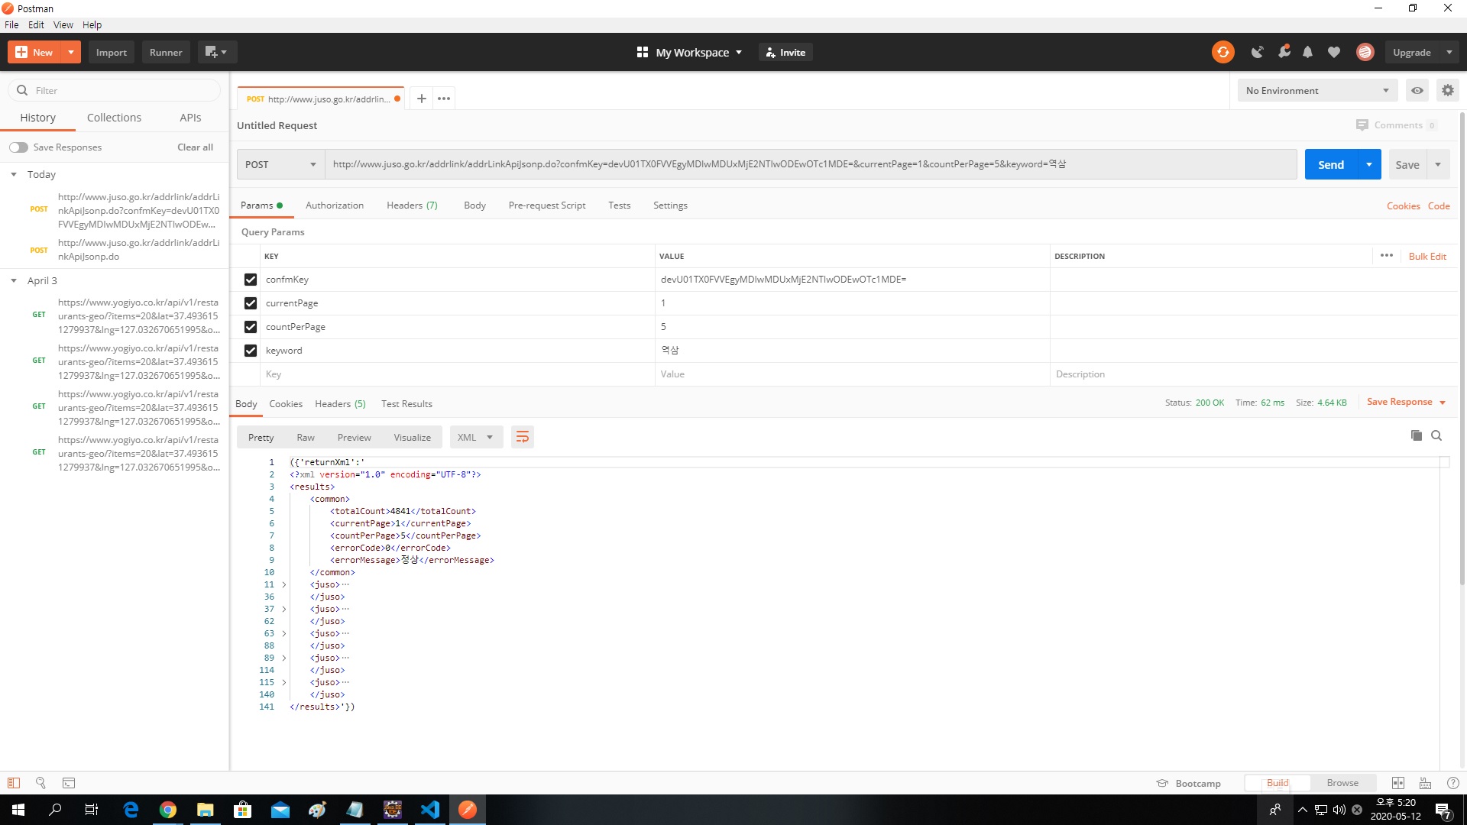Toggle the Save Responses switch
Viewport: 1467px width, 825px height.
18,147
